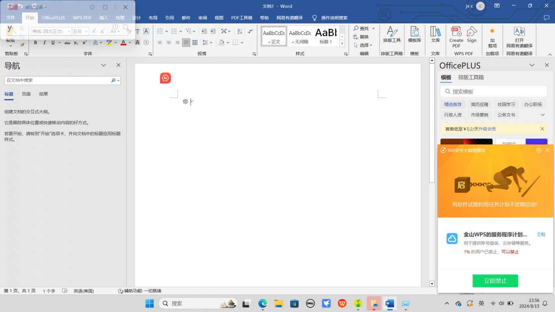Expand the numbered list dropdown arrow

point(181,31)
